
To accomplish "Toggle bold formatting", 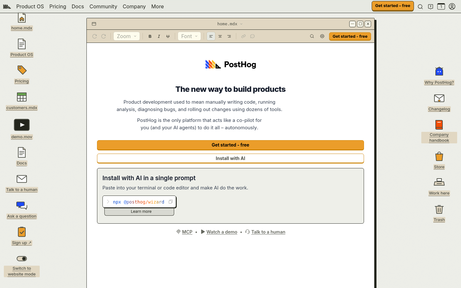I will point(150,36).
